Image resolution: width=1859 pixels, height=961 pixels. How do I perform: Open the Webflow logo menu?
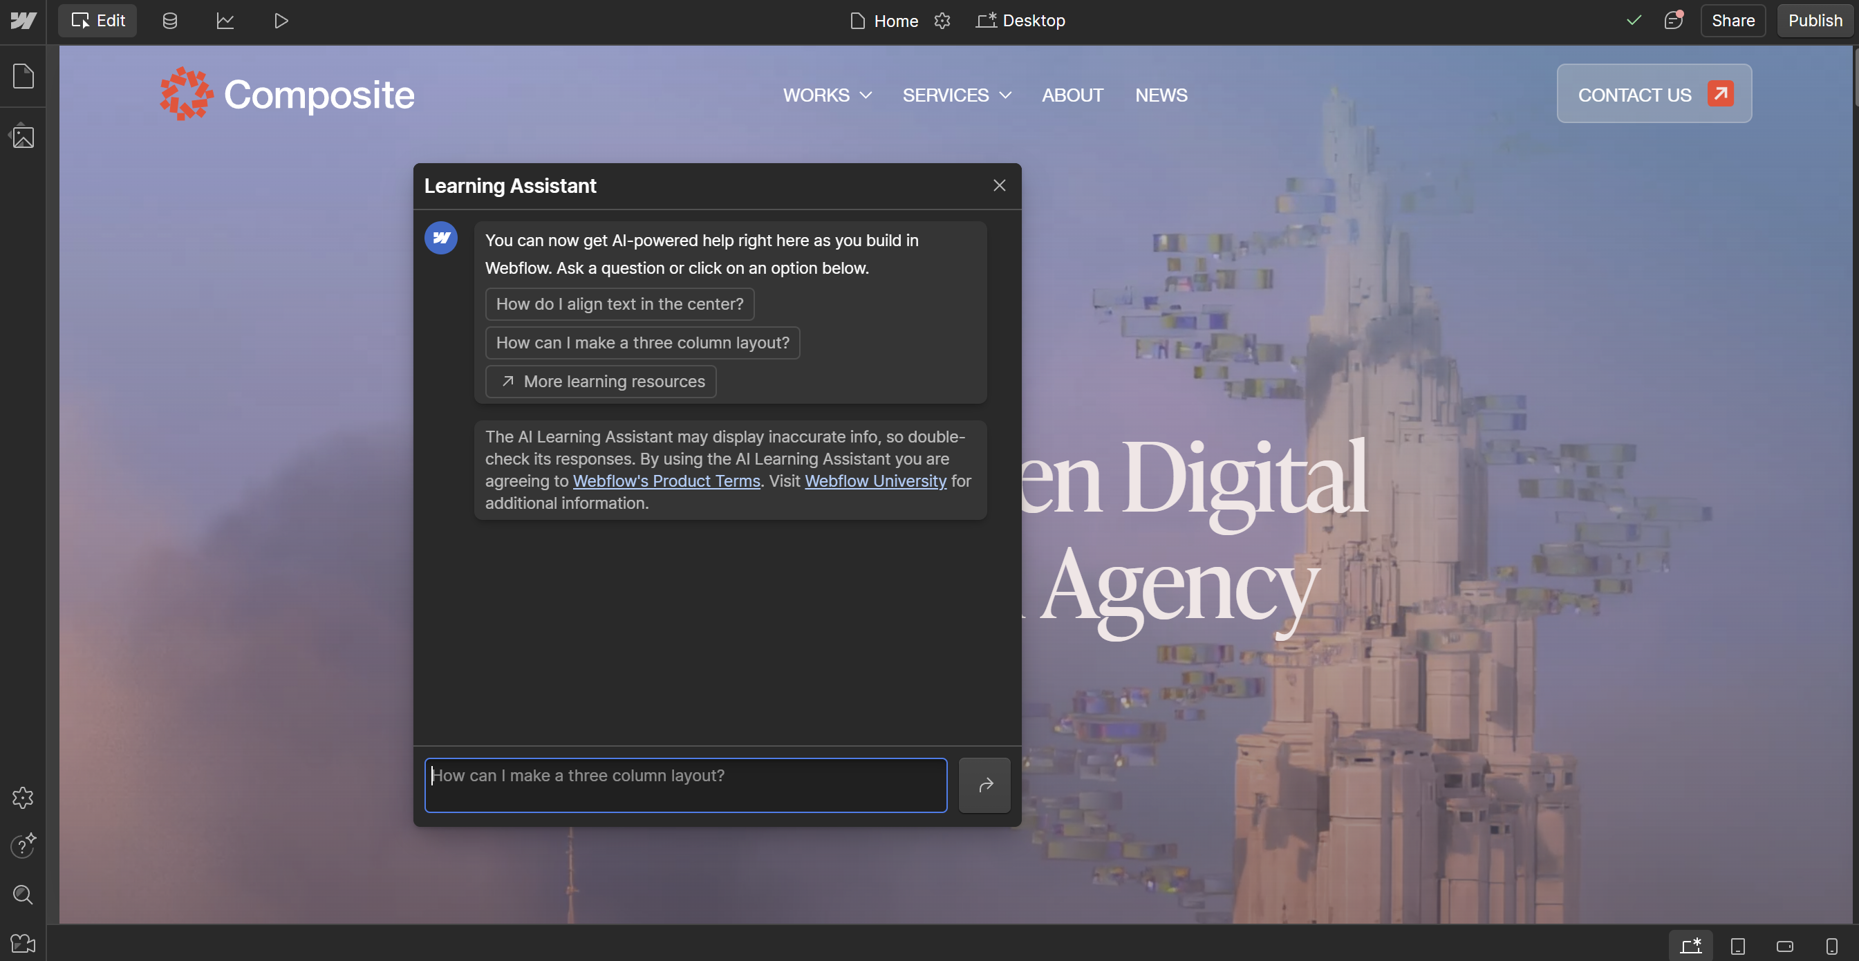(x=23, y=21)
